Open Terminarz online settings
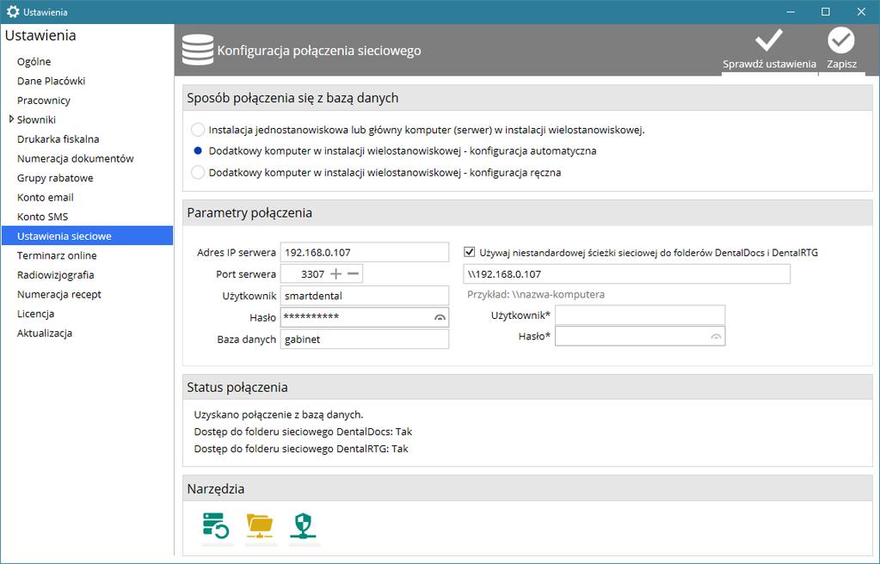 57,255
